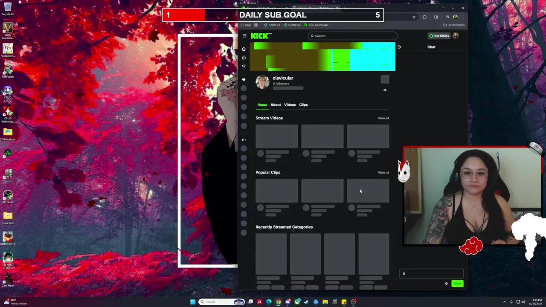The height and width of the screenshot is (307, 546).
Task: Select the SIV desktop icon
Action: (8, 155)
